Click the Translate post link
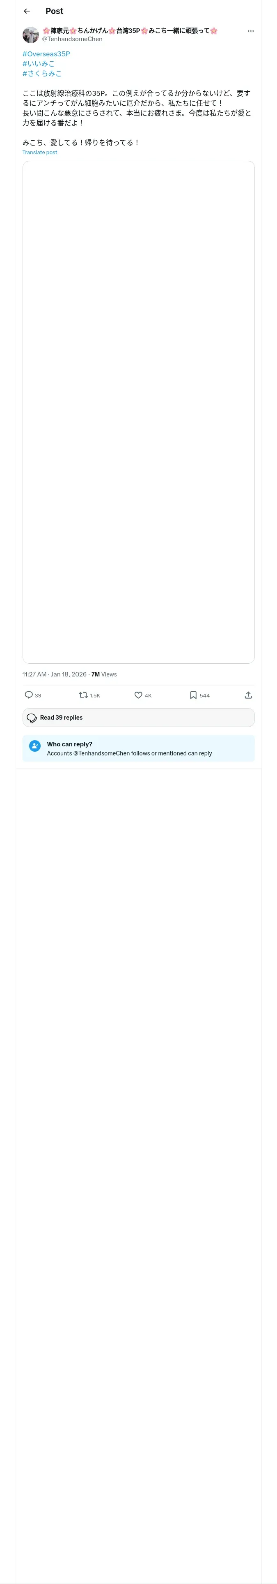 (40, 153)
